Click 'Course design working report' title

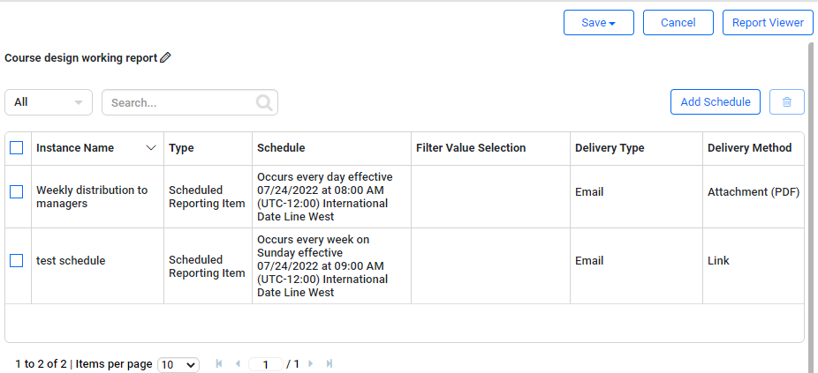pyautogui.click(x=81, y=58)
